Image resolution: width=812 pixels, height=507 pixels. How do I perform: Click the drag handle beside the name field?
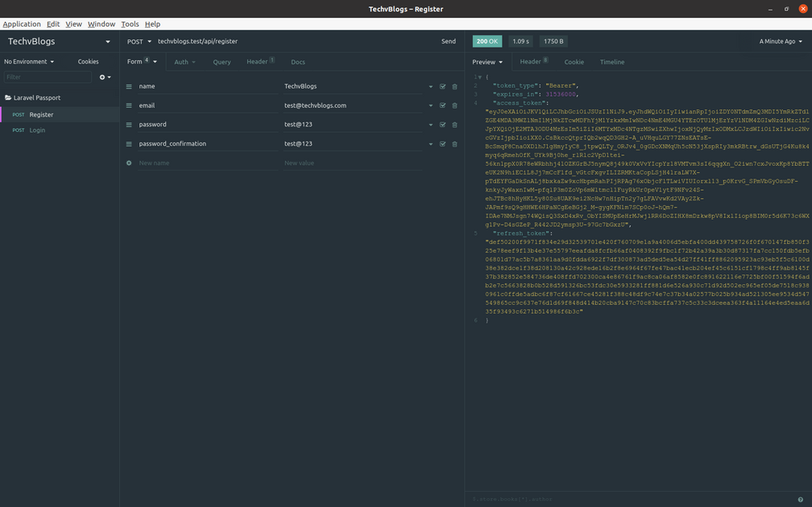pyautogui.click(x=129, y=86)
